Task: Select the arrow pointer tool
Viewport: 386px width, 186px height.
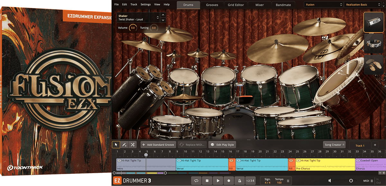Action: coord(116,145)
